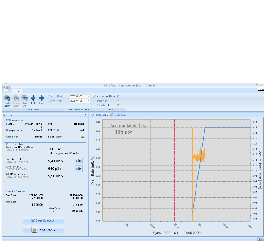
Task: Click the Dose Session 2 reset icon
Action: 78,168
